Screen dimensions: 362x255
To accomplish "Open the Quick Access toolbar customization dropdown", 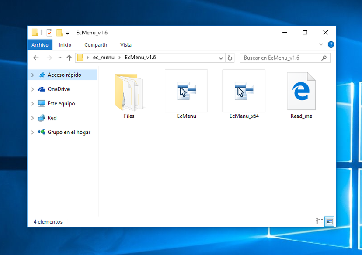I will [x=68, y=32].
